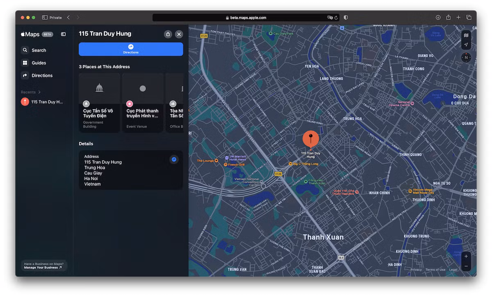Click the blue Directions button
Viewport: 492px width, 297px height.
pyautogui.click(x=131, y=49)
